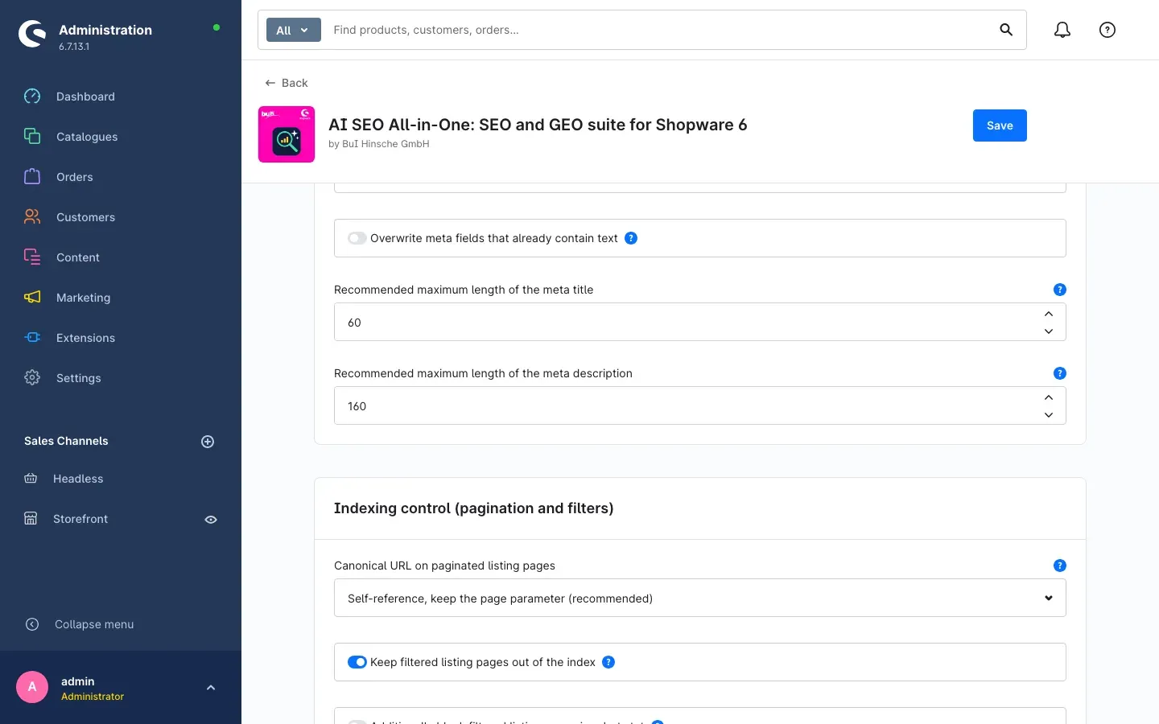Screen dimensions: 1159x724
Task: Show help for meta title length
Action: [x=1060, y=290]
